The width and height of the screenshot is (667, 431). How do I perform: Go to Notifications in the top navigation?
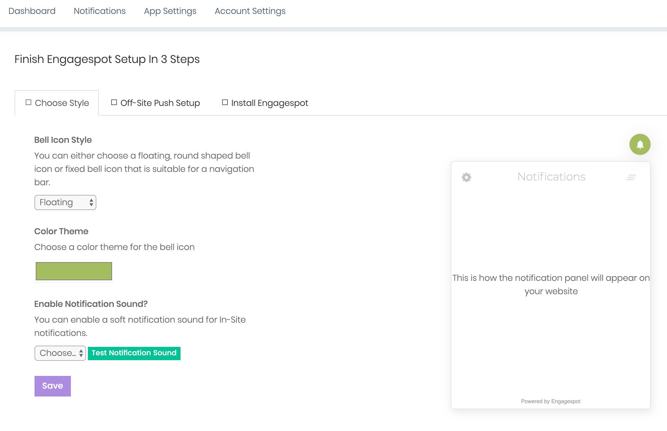[100, 11]
